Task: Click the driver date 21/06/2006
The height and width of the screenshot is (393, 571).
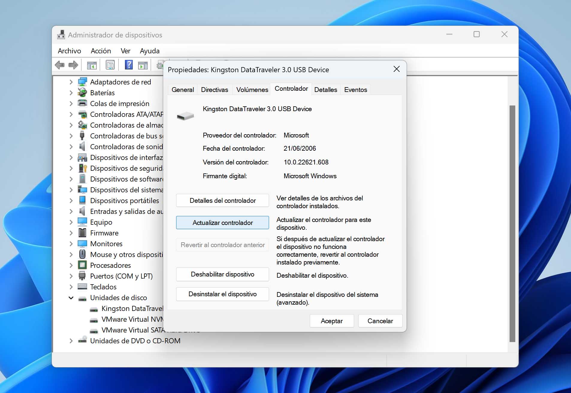Action: click(300, 148)
